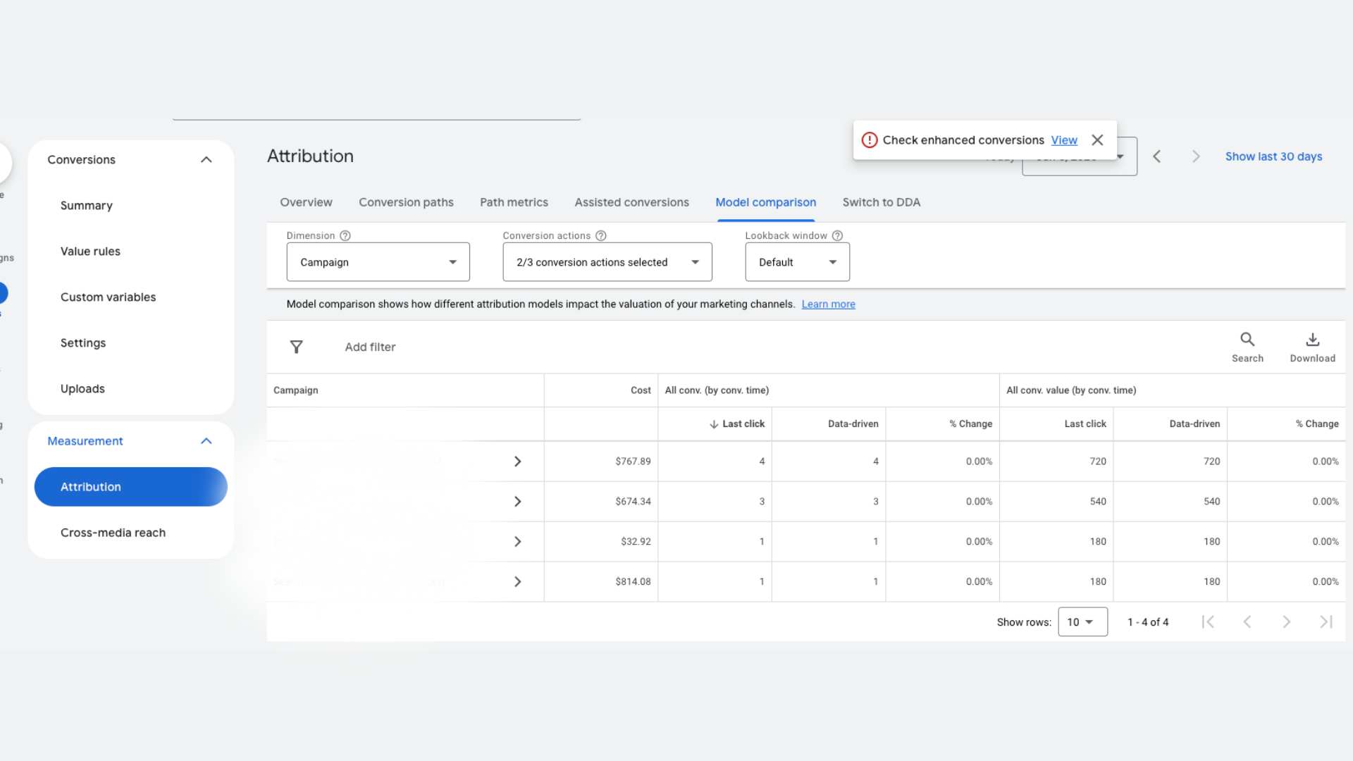
Task: Click the Download icon
Action: [1312, 340]
